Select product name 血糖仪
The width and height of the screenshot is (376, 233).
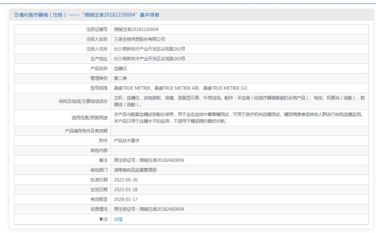120,69
